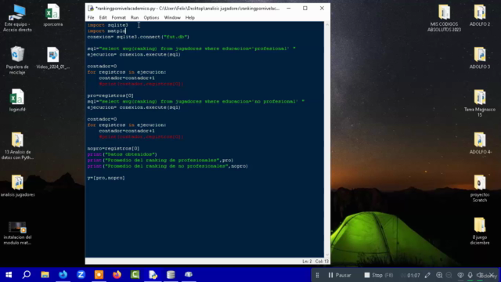
Task: Select the sporcoma Excel file icon
Action: [x=53, y=15]
